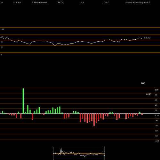The height and width of the screenshot is (160, 160).
Task: Click the '-100' label on MR axis
Action: 157,141
